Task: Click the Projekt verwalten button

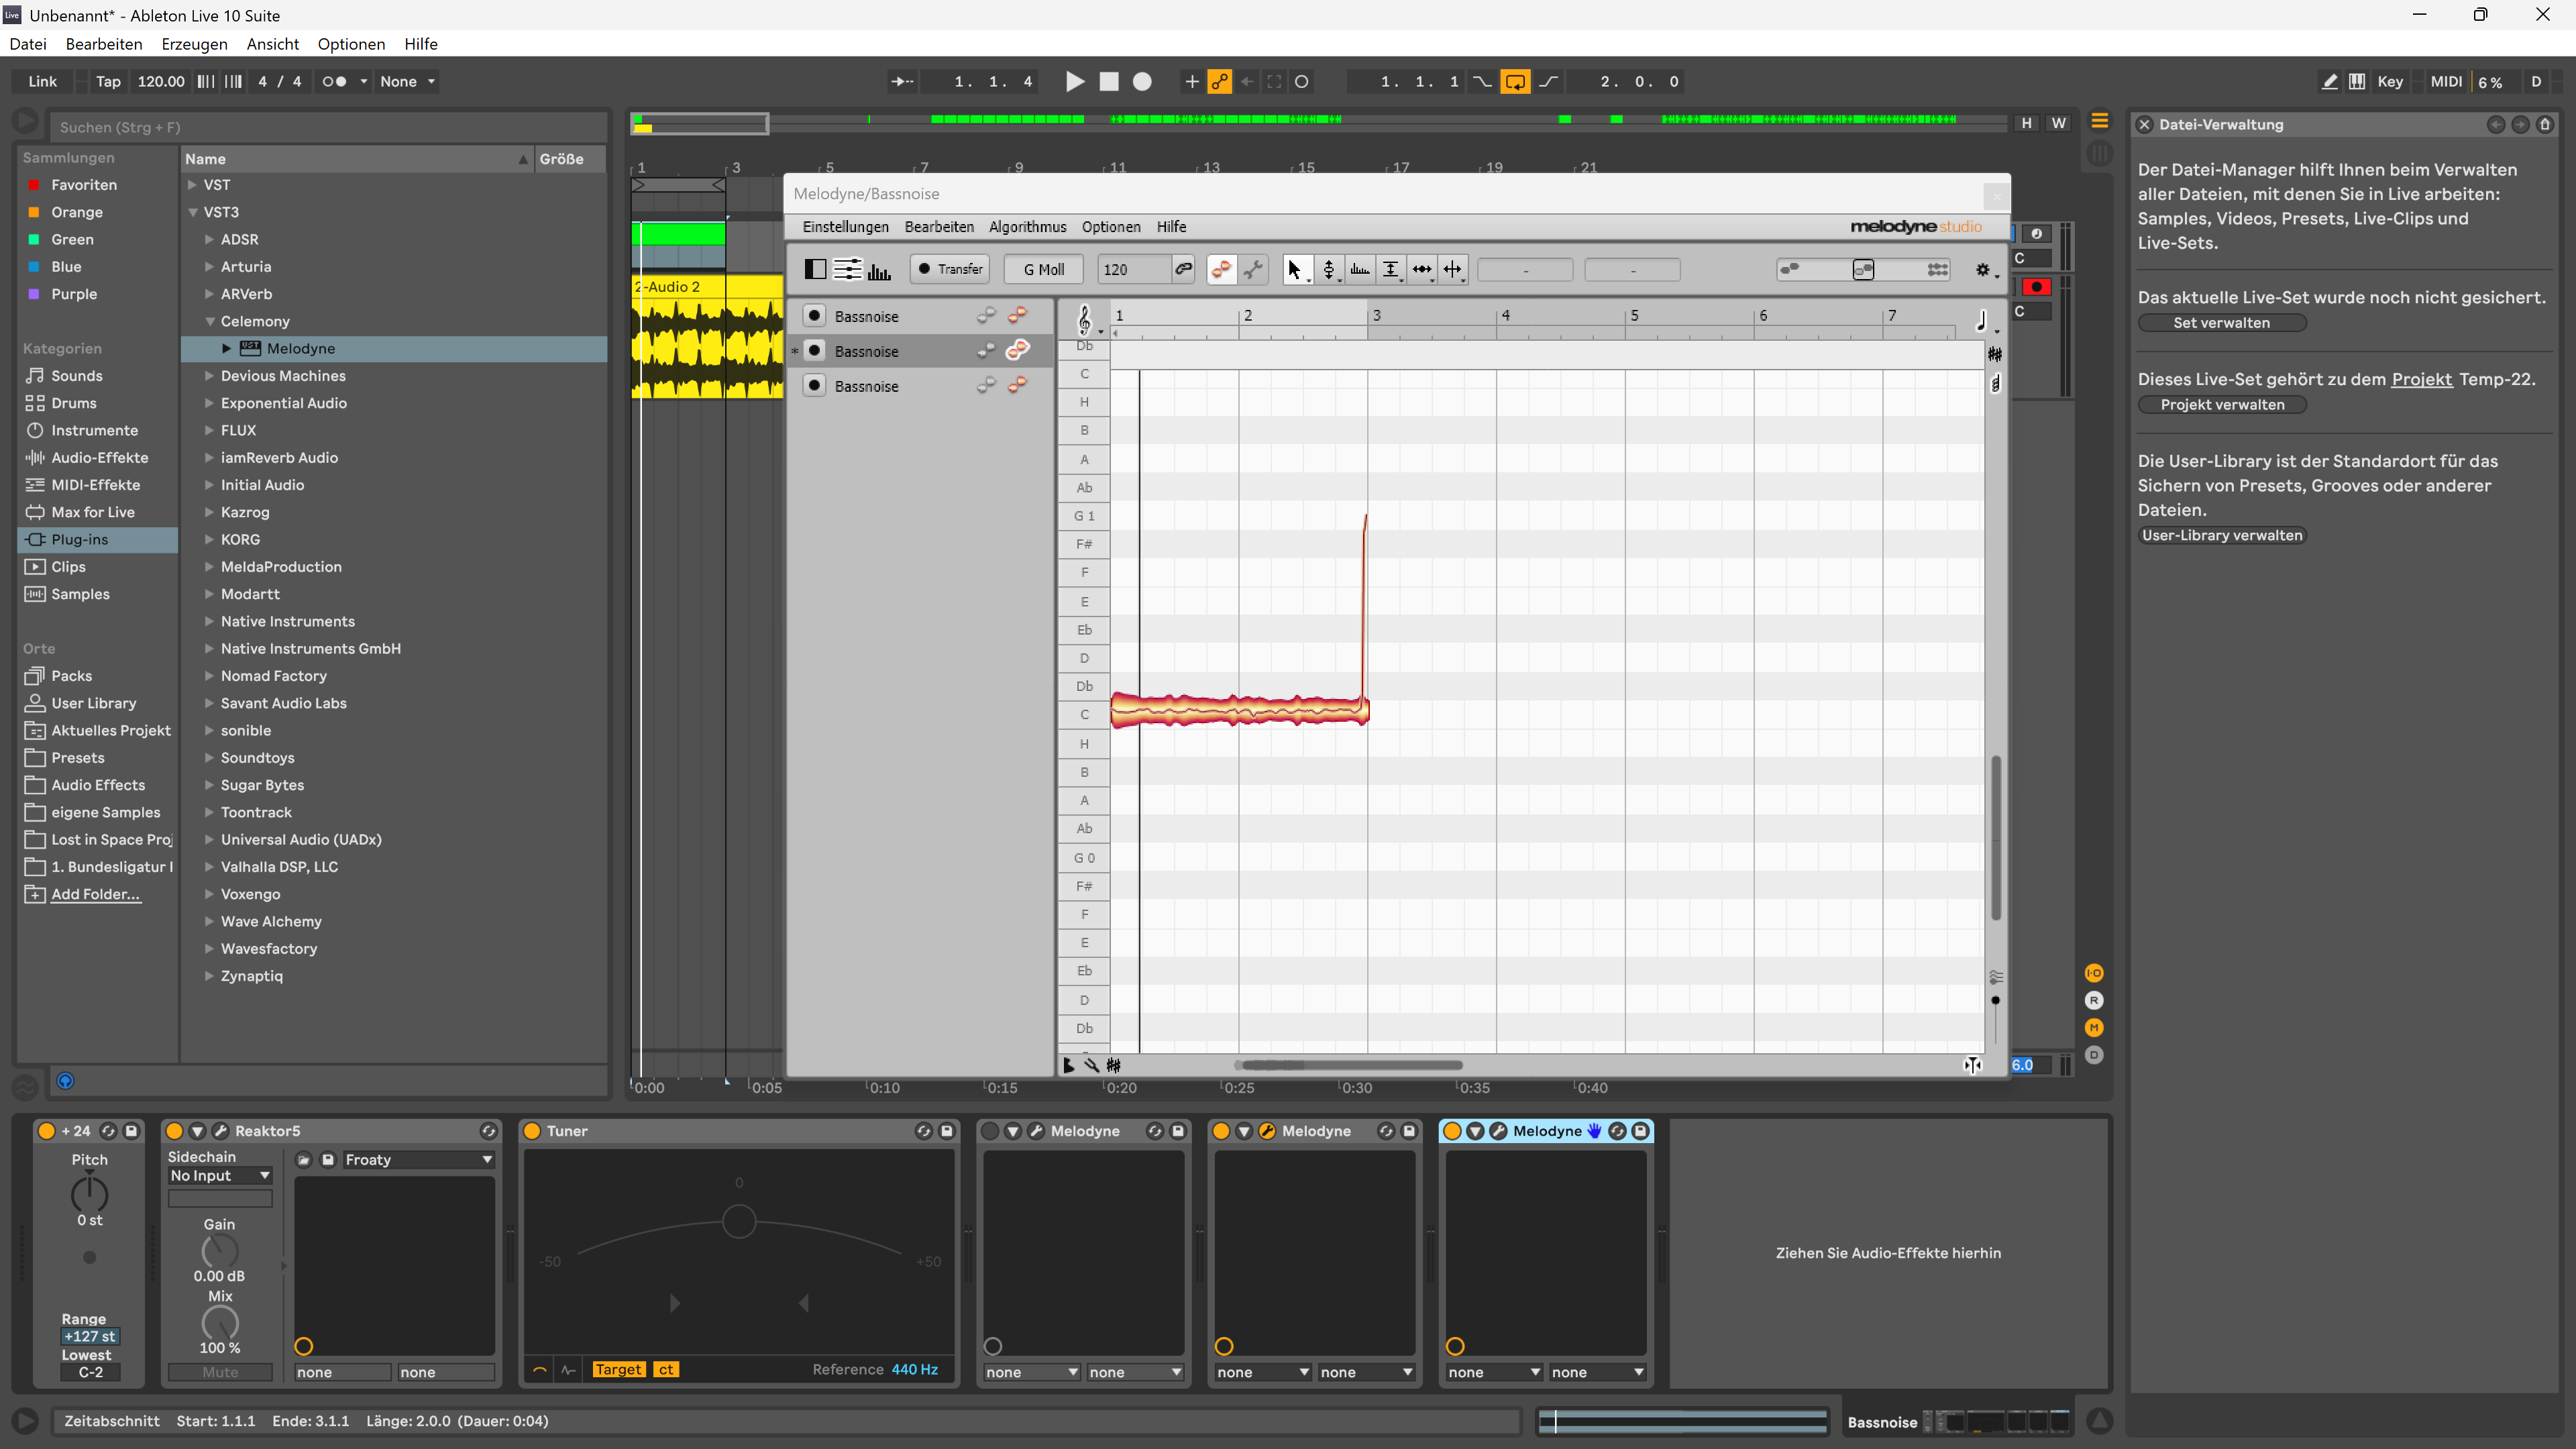Action: 2221,405
